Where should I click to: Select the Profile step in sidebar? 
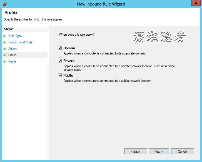(x=12, y=55)
